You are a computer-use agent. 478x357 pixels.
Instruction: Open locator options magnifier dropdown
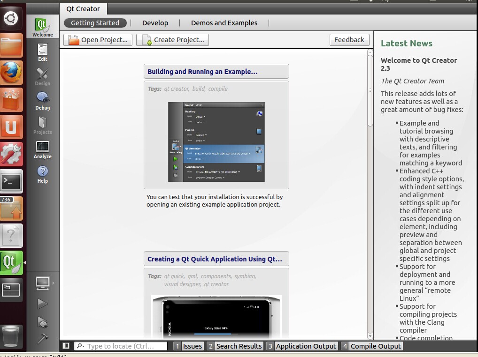[x=80, y=346]
